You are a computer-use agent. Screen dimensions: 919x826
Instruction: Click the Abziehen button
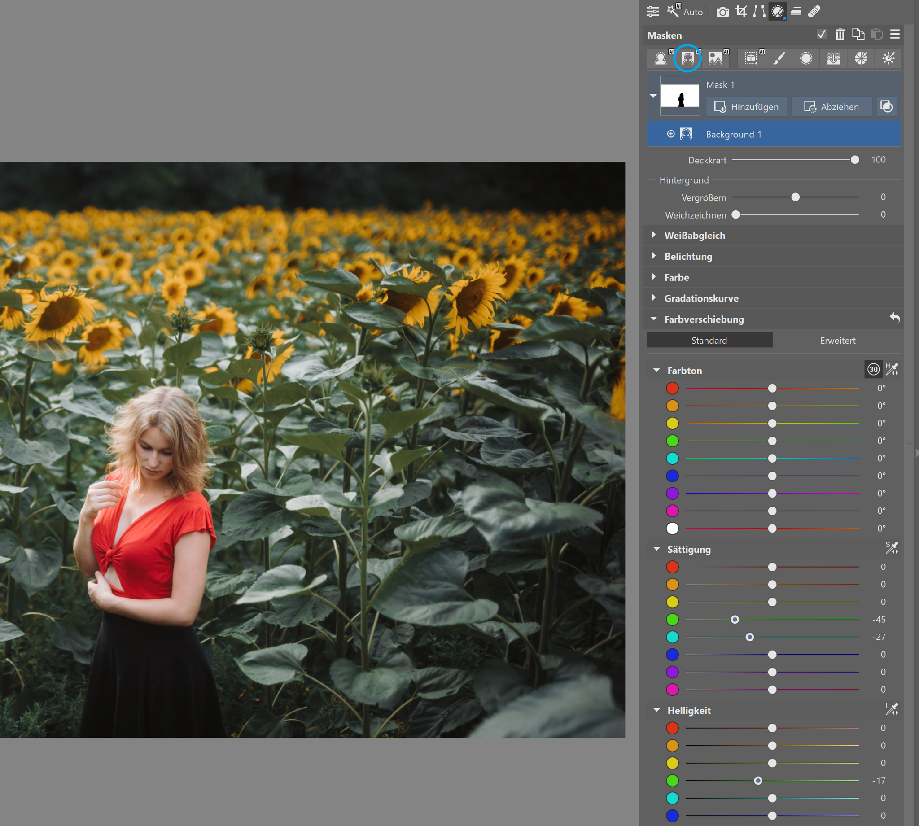831,107
